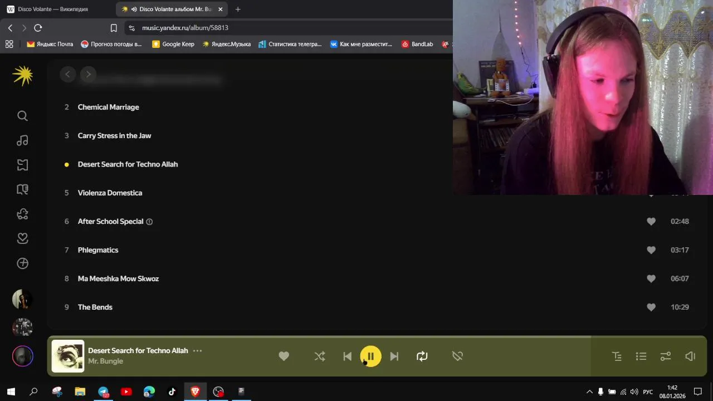
Task: Open the BandLab bookmark
Action: click(x=417, y=44)
